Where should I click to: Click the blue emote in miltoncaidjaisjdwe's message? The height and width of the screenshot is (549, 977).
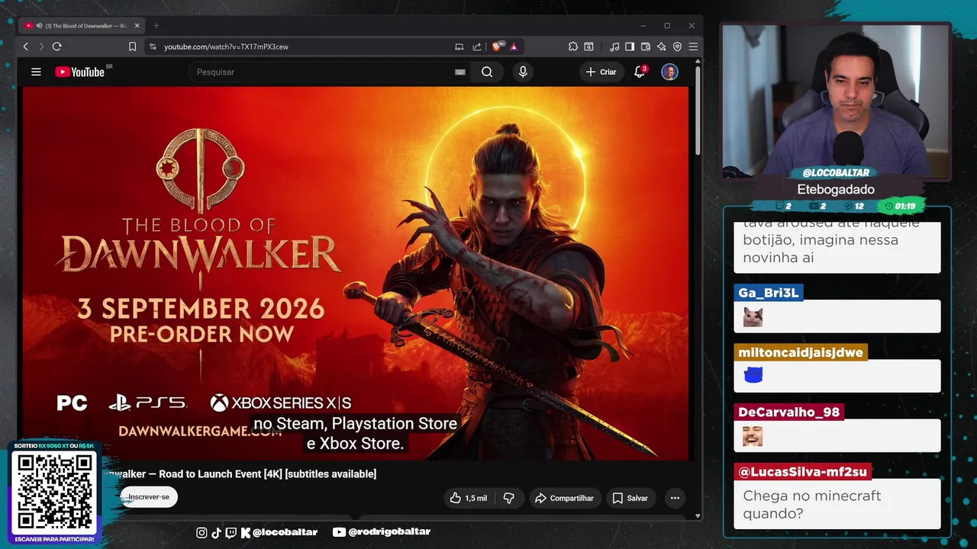pyautogui.click(x=753, y=374)
